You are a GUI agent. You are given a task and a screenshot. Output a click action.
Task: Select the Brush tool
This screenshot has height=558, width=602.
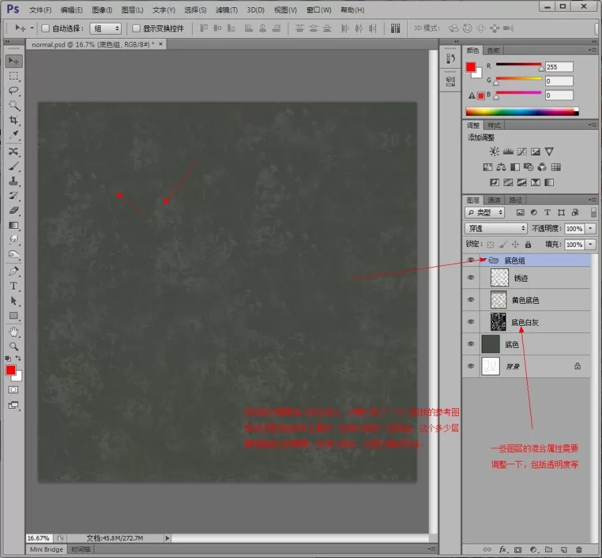pos(14,167)
